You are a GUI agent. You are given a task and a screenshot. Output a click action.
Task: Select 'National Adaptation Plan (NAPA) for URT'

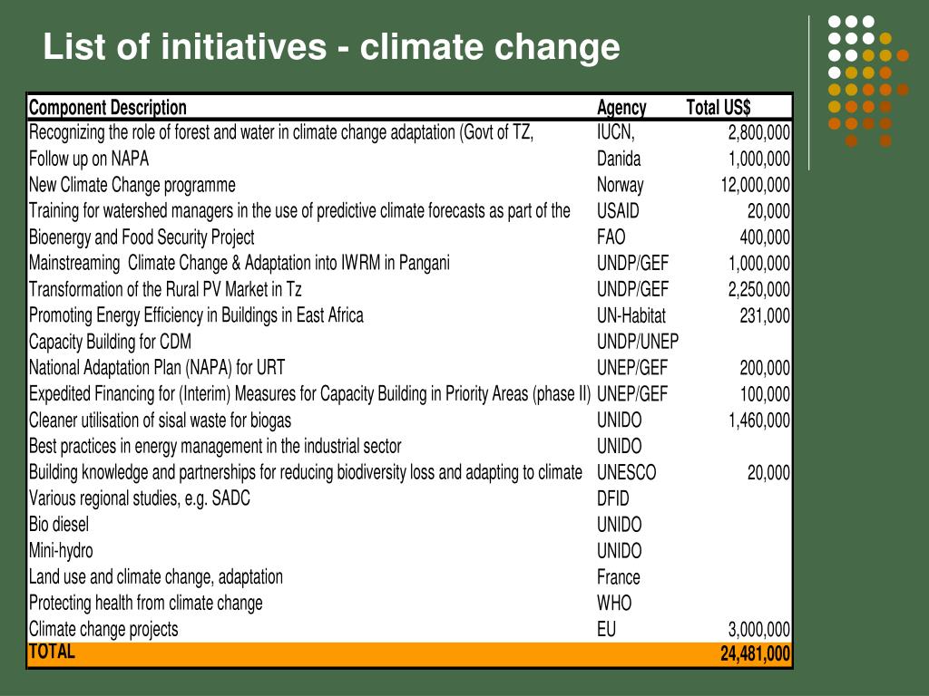tap(157, 368)
